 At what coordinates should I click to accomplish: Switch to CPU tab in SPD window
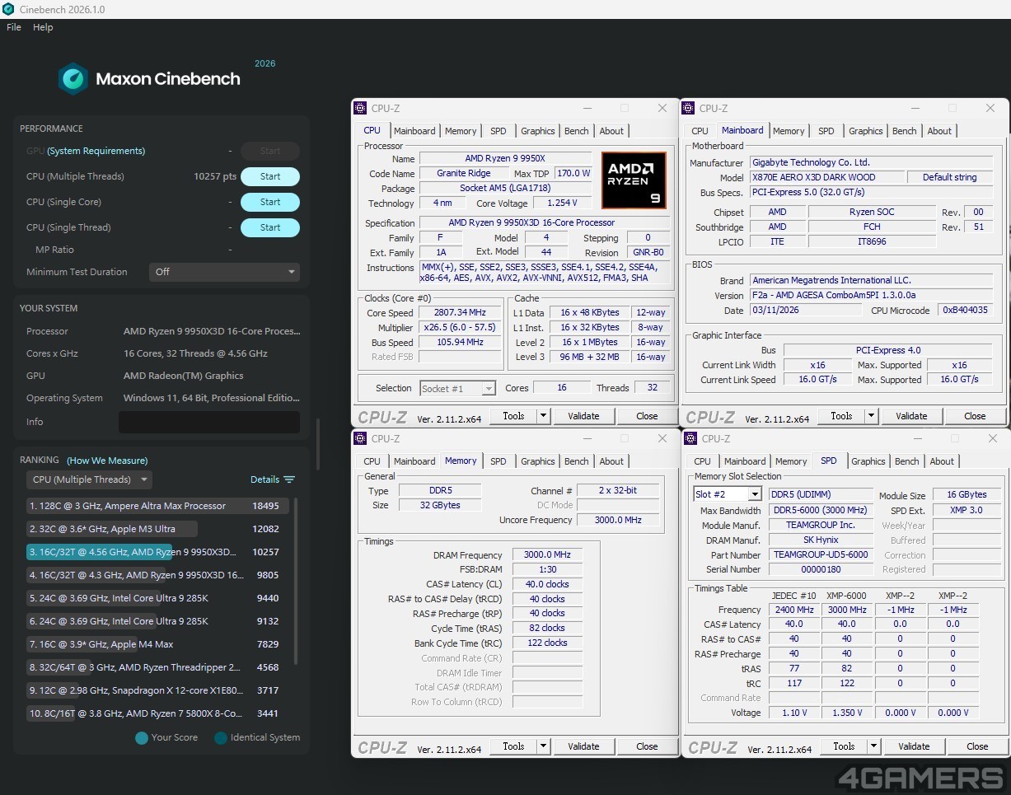pyautogui.click(x=702, y=461)
